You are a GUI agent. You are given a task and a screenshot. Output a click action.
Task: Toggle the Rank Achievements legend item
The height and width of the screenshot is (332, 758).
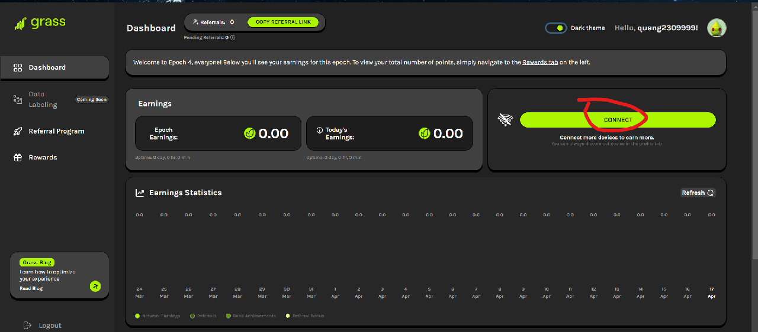click(x=251, y=316)
